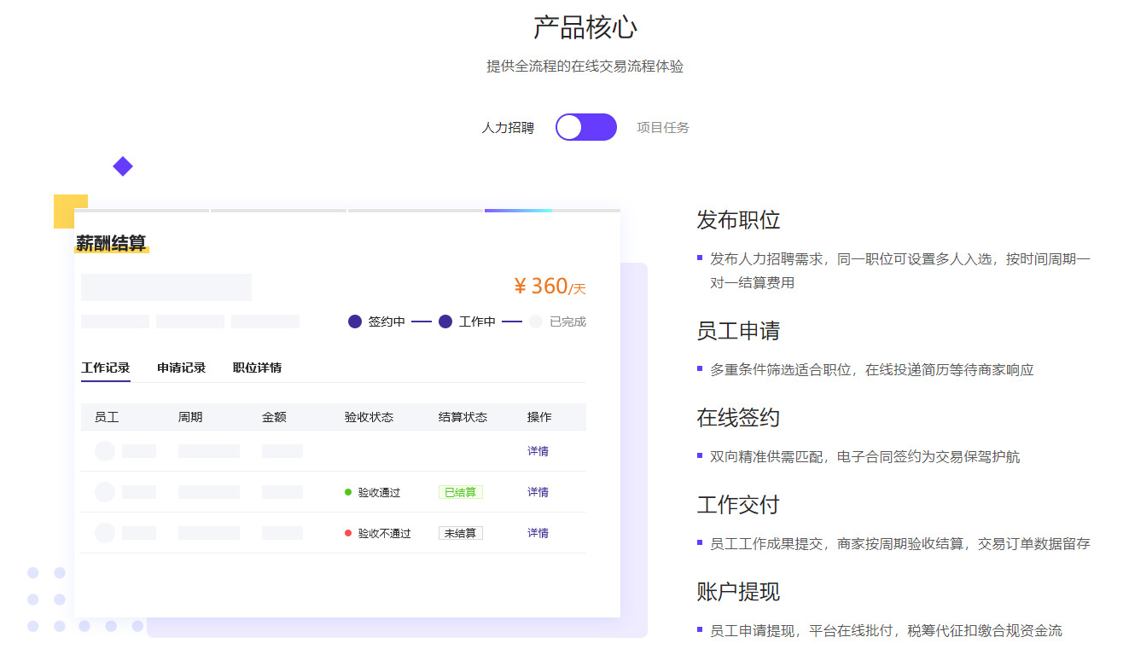Open 详情 for the 验收通过 row
The width and height of the screenshot is (1129, 672).
[x=538, y=492]
